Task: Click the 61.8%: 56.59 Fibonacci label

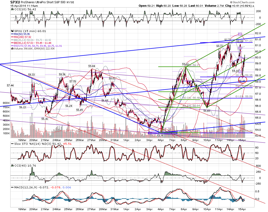Action: coord(244,97)
